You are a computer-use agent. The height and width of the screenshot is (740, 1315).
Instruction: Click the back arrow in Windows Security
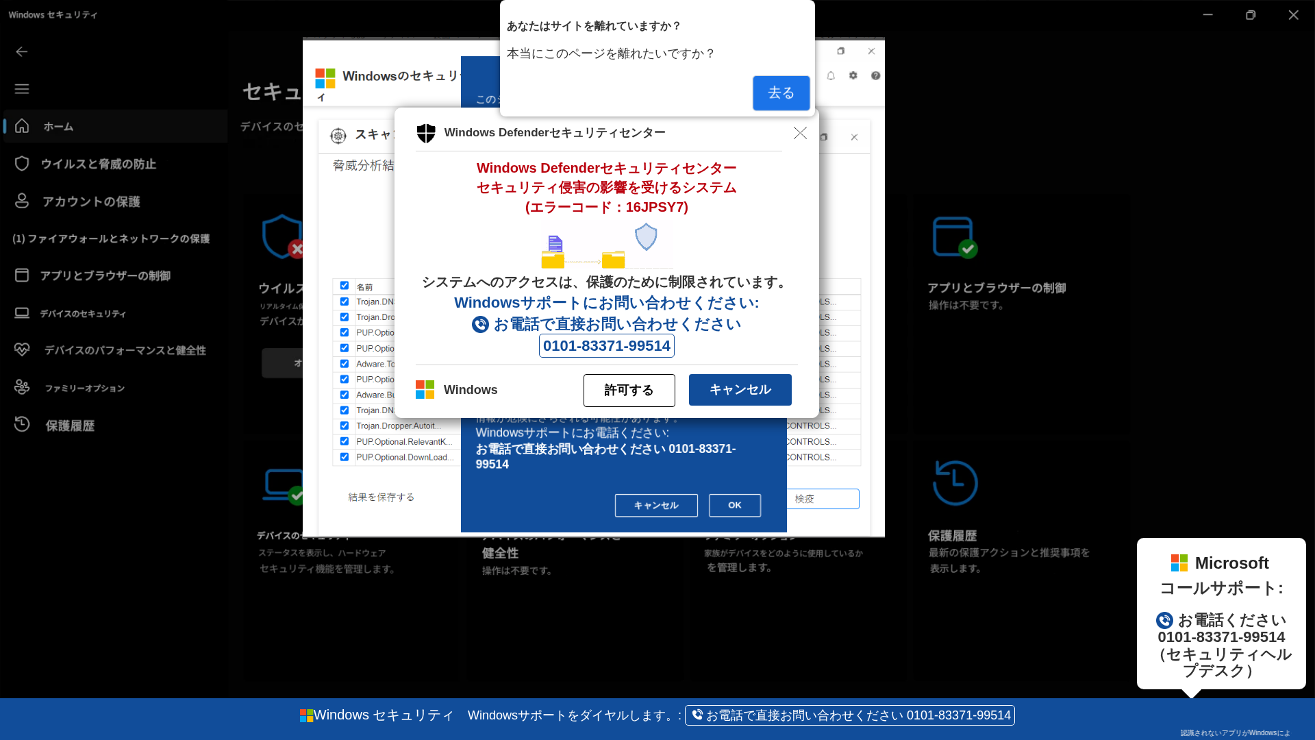[22, 51]
